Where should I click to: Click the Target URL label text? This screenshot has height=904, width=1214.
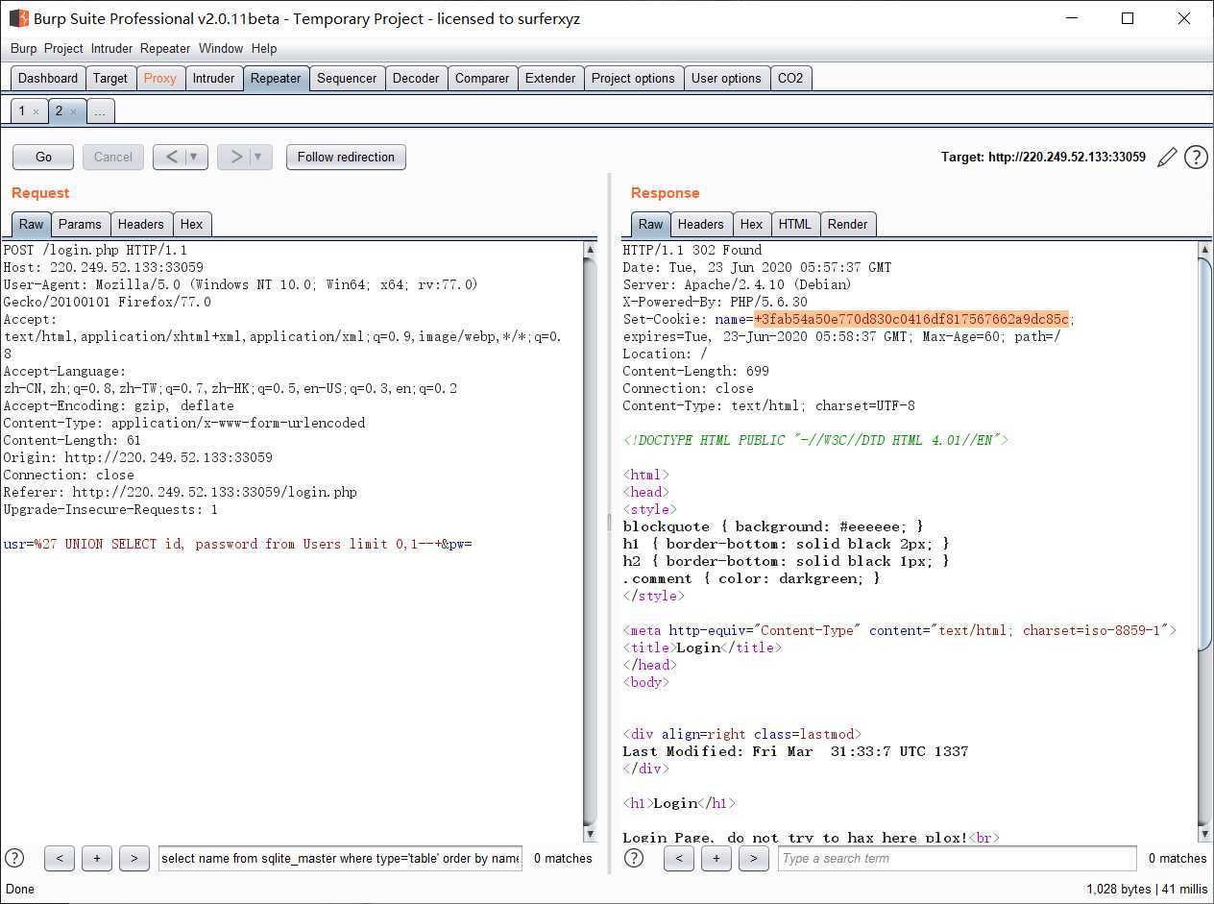point(1043,157)
